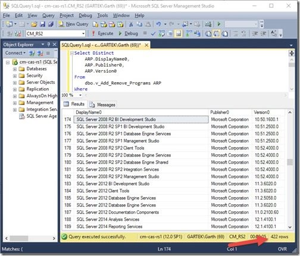Screen dimensions: 300x256
Task: Click the Cancel Executing Query icon
Action: click(145, 33)
